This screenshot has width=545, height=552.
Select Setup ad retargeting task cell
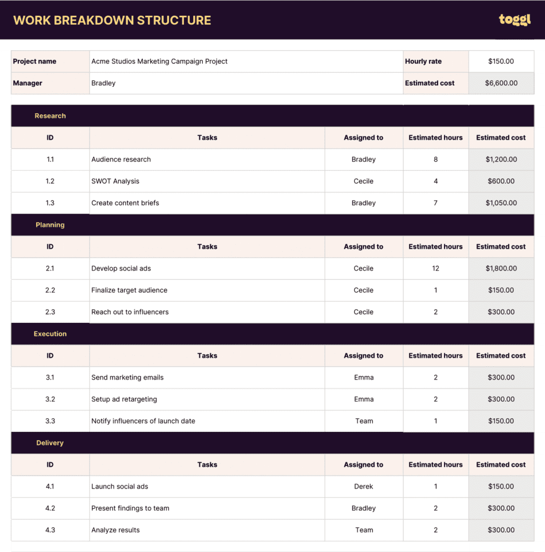pos(124,399)
